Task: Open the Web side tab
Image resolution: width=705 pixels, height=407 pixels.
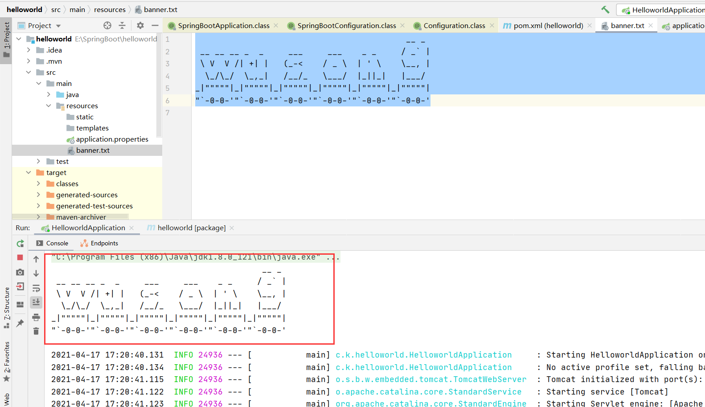Action: (x=6, y=399)
